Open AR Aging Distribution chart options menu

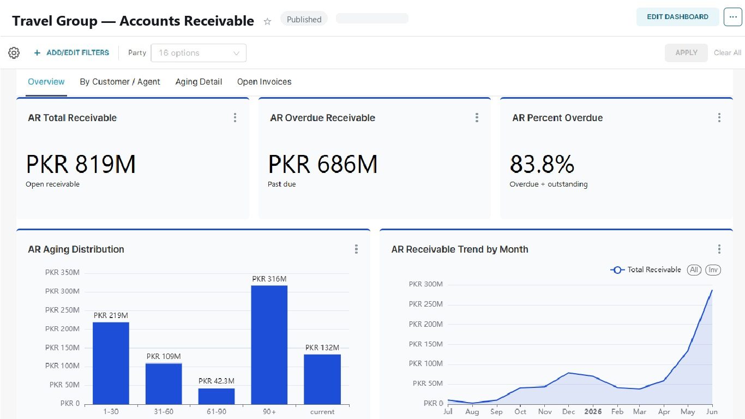coord(356,249)
